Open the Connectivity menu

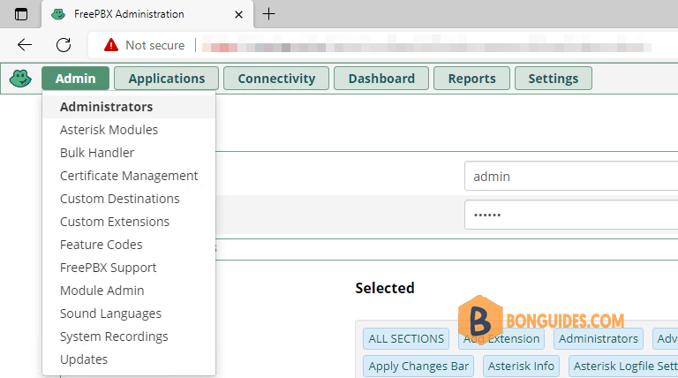[276, 79]
